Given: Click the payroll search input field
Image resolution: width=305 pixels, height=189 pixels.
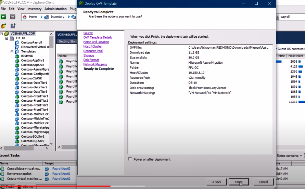Looking at the screenshot, I should [x=292, y=17].
